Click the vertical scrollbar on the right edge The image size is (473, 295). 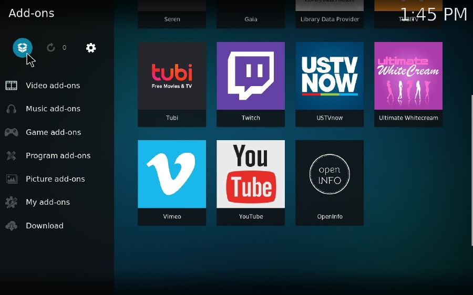[x=472, y=170]
